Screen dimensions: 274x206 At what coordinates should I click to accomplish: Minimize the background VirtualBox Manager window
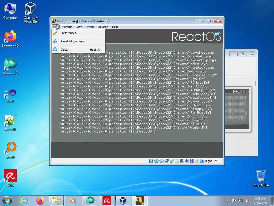(x=233, y=54)
